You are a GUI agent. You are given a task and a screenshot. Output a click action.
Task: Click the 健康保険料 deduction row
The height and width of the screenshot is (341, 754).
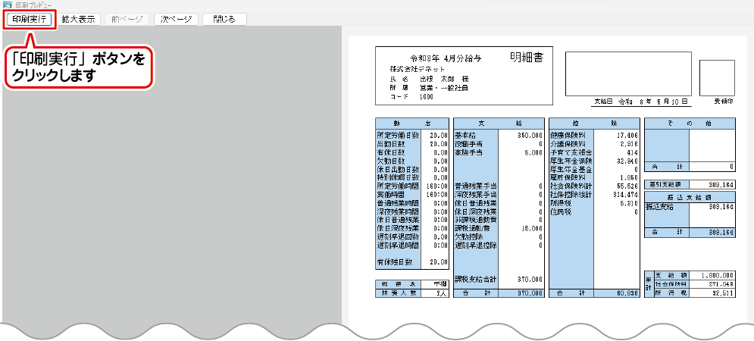[593, 135]
